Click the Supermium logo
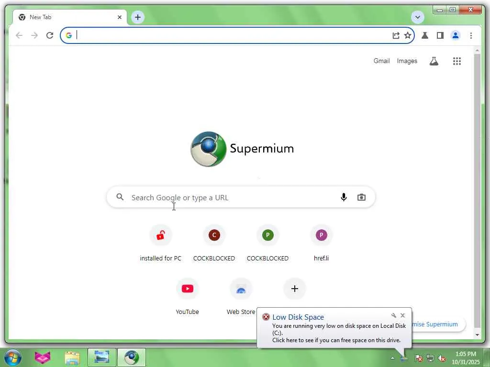This screenshot has height=367, width=490. [x=242, y=149]
